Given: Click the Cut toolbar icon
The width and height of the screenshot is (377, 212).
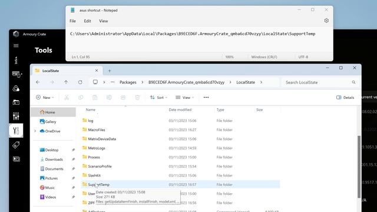Looking at the screenshot, I should (x=67, y=97).
